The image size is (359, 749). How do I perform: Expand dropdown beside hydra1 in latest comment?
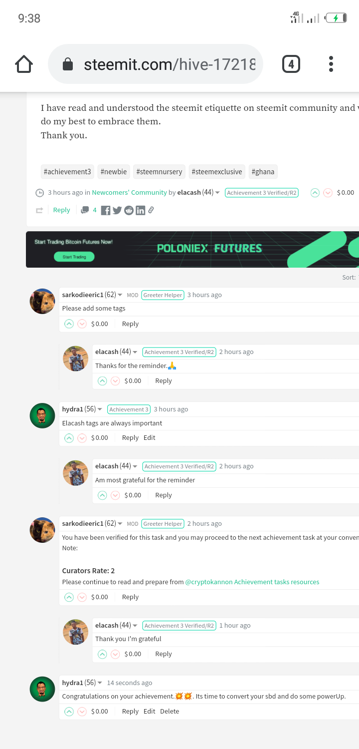100,683
